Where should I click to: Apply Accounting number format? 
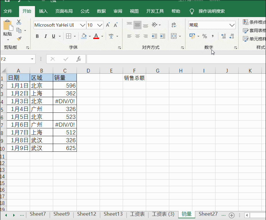coord(192,36)
